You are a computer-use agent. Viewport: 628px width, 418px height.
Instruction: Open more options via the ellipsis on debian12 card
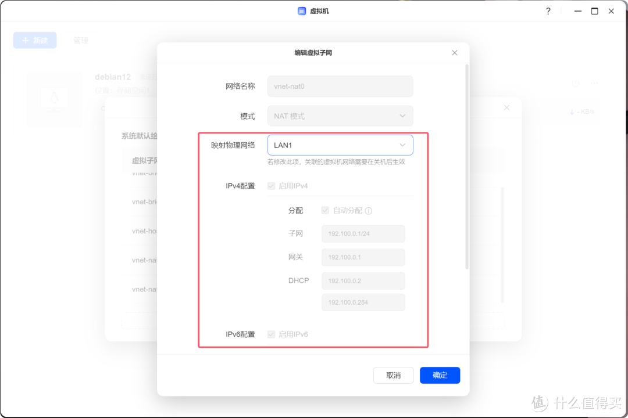click(594, 84)
